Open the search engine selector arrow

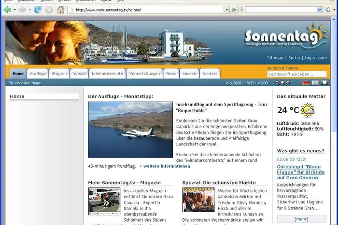point(334,10)
